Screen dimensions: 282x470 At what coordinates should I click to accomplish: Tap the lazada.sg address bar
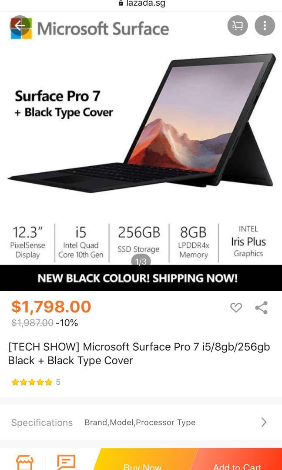(142, 3)
